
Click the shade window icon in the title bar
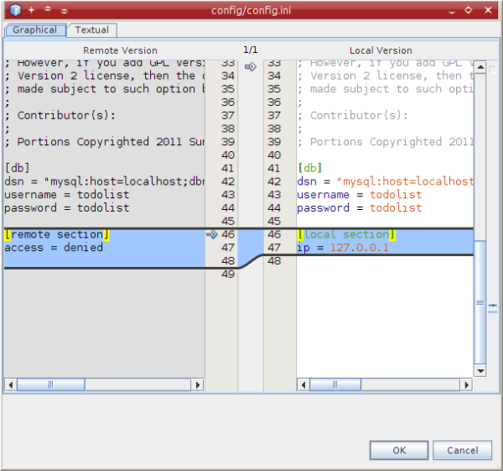48,10
